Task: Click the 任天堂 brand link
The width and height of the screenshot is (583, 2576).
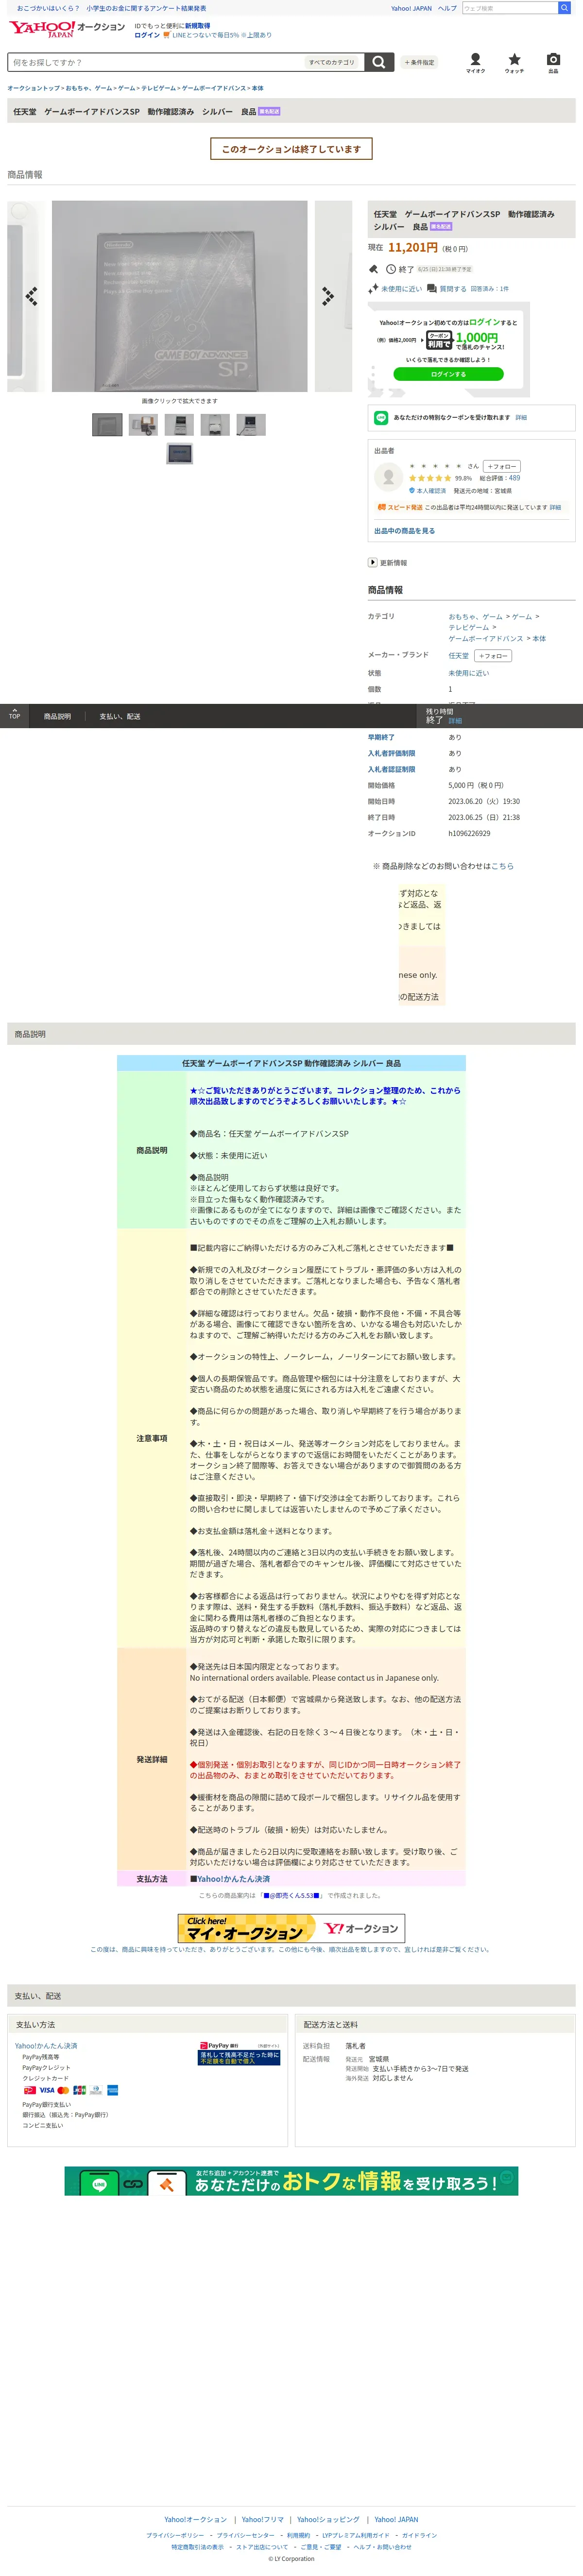Action: click(458, 656)
